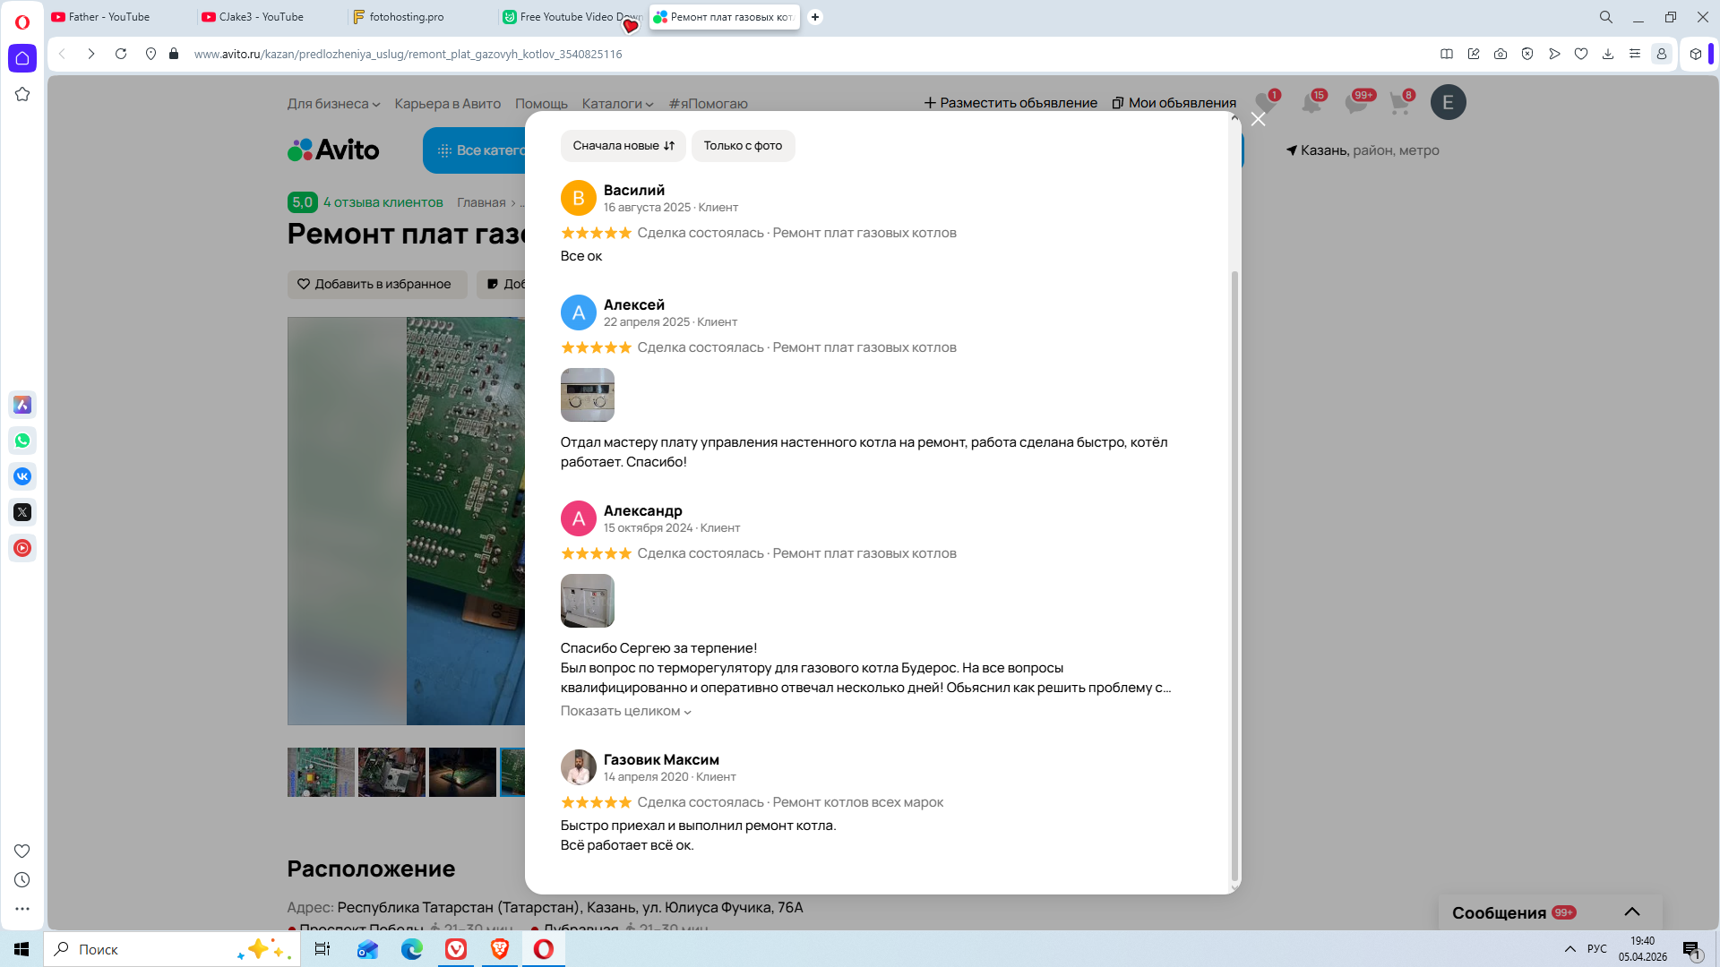Open Avito notifications bell
The height and width of the screenshot is (967, 1720).
point(1311,103)
